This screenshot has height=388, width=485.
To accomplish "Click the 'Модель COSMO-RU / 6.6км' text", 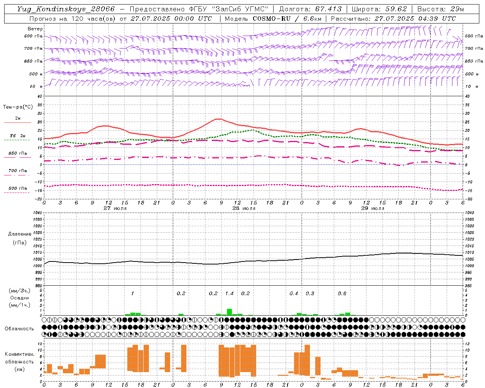I will pyautogui.click(x=273, y=19).
